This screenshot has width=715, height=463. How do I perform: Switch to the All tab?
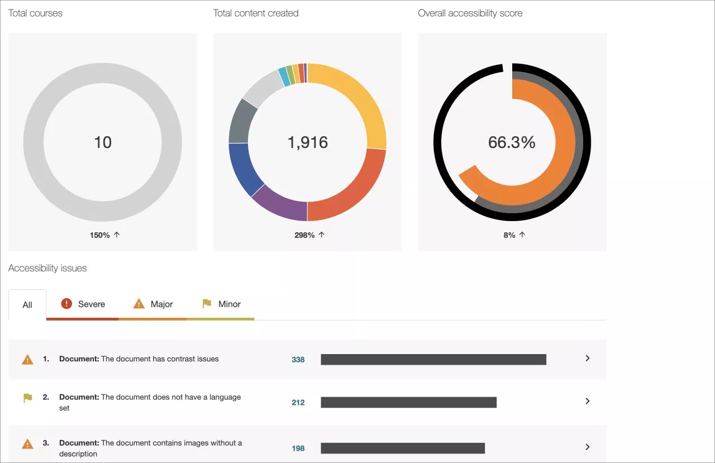pos(27,305)
